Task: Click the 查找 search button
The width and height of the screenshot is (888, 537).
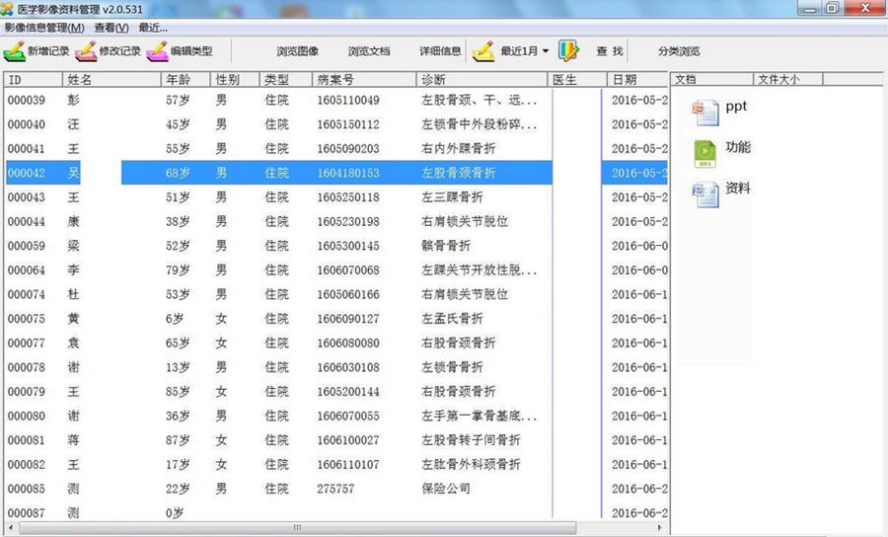Action: tap(610, 51)
